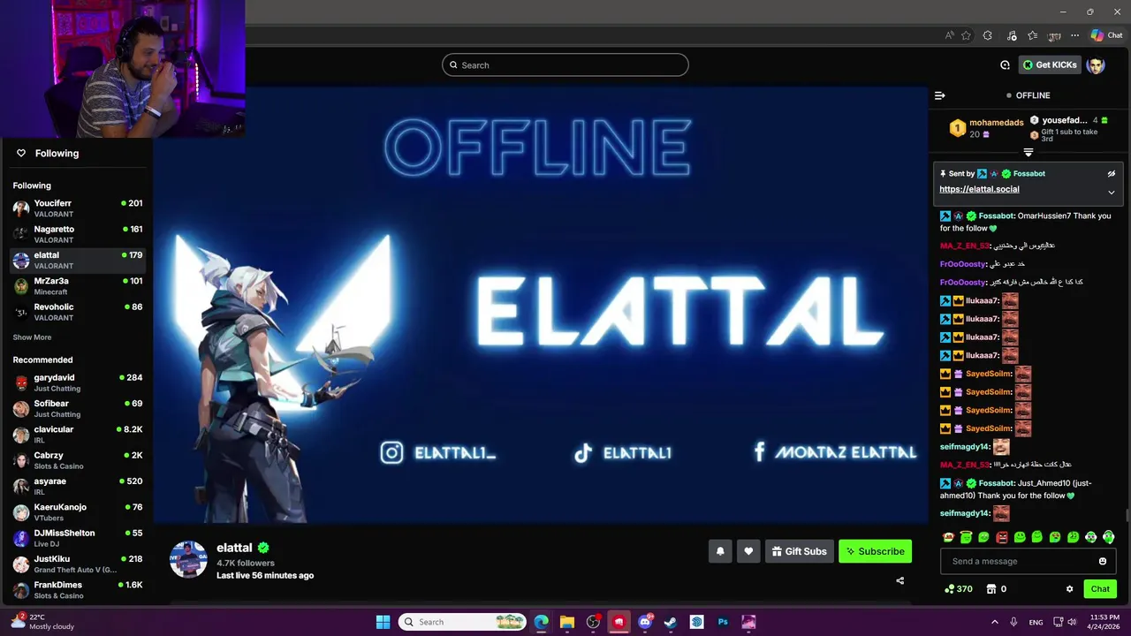Open browser Extensions puzzle icon
This screenshot has width=1131, height=636.
click(988, 35)
